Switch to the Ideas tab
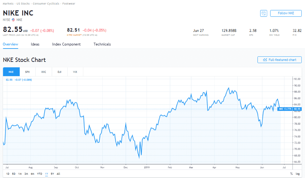Image resolution: width=305 pixels, height=178 pixels. coord(35,44)
